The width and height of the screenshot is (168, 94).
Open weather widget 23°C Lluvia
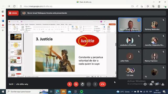(x=123, y=92)
